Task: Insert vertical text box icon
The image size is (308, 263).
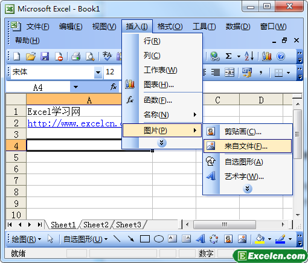Action: [186, 239]
